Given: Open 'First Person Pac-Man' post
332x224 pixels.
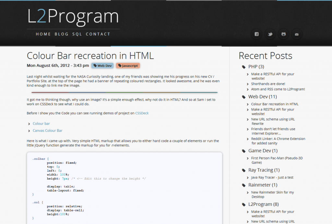Looking at the screenshot, I should click(x=277, y=160).
